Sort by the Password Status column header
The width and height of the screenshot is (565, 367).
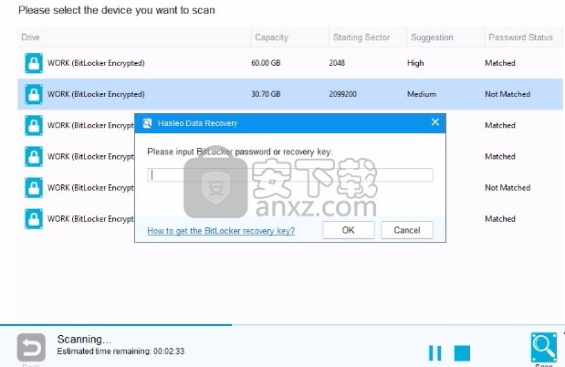click(x=524, y=37)
